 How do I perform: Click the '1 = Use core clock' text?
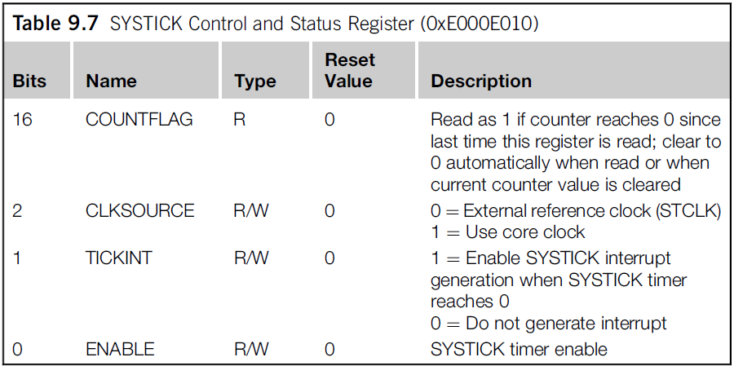[507, 232]
